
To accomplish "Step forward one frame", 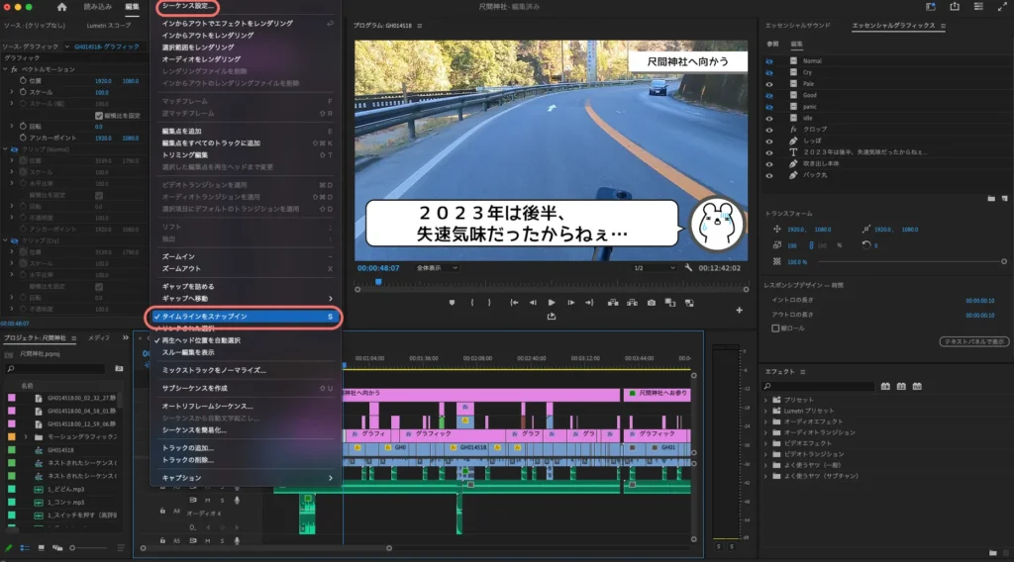I will click(x=571, y=303).
